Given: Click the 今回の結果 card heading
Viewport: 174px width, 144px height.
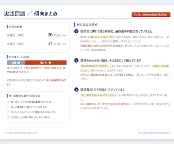Looking at the screenshot, I should tap(16, 27).
